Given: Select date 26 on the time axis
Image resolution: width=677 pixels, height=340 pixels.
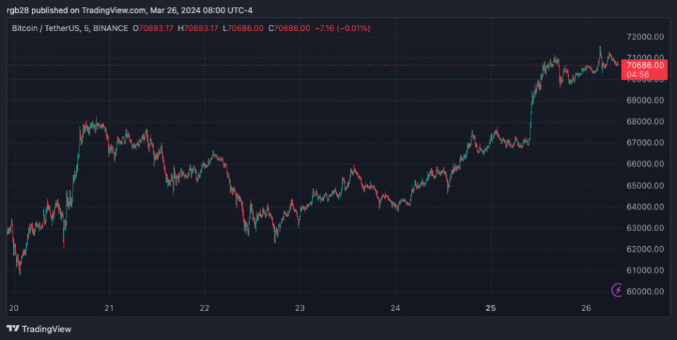Looking at the screenshot, I should [586, 308].
